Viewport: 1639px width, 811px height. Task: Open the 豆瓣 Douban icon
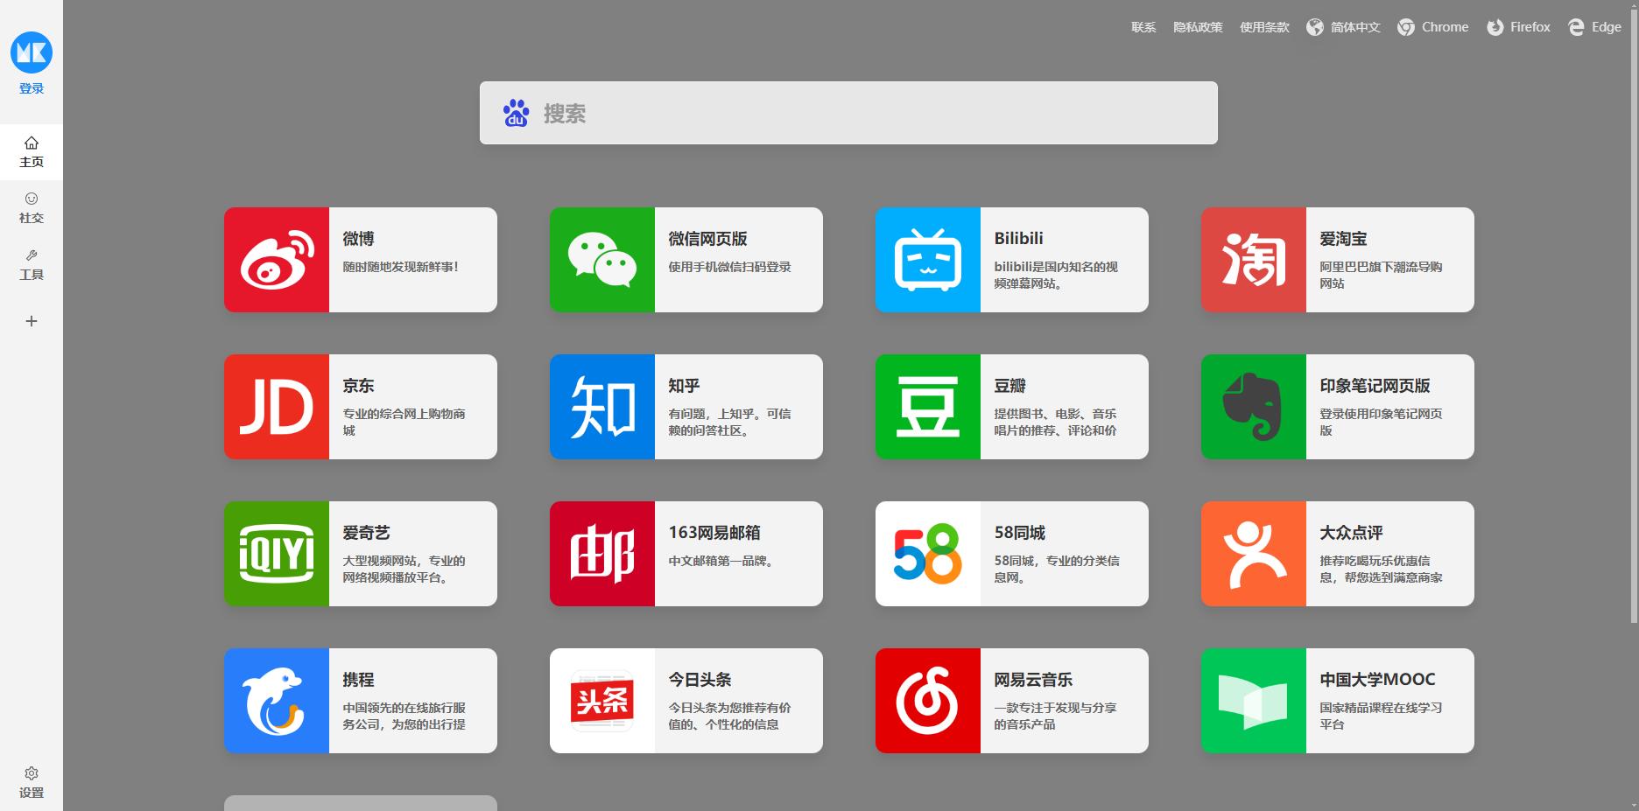tap(928, 407)
